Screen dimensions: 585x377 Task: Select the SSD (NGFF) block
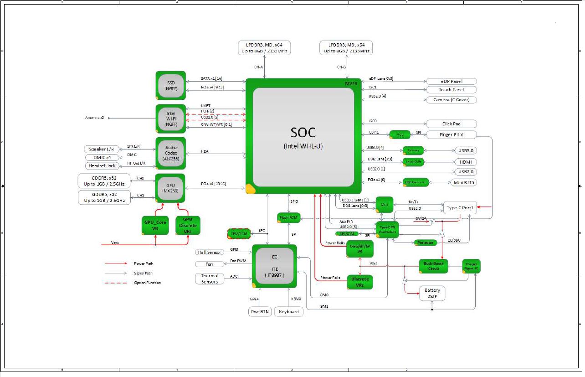[171, 85]
